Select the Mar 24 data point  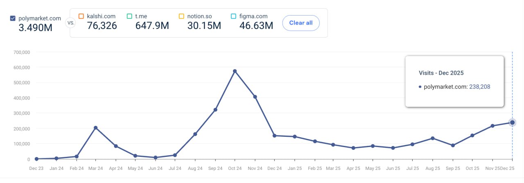pos(96,128)
